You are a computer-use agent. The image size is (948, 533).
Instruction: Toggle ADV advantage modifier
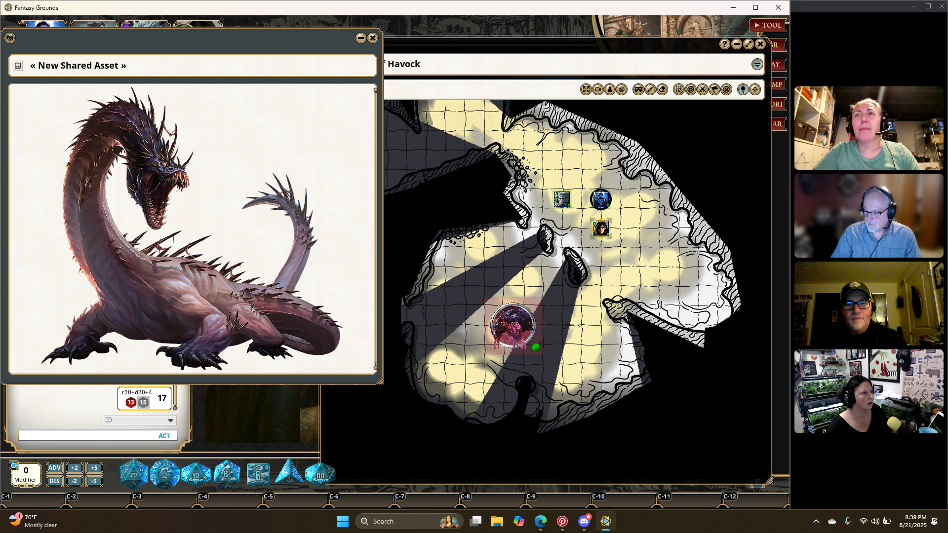(54, 468)
